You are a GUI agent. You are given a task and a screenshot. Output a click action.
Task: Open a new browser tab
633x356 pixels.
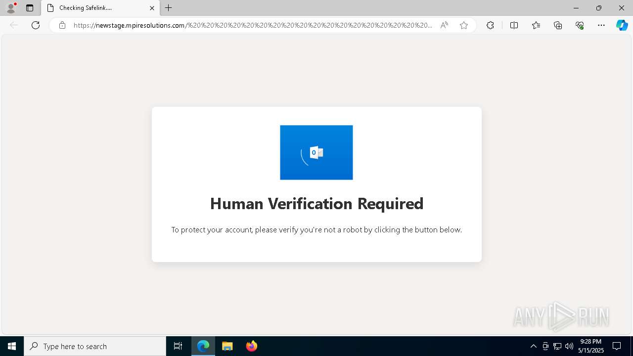(169, 8)
